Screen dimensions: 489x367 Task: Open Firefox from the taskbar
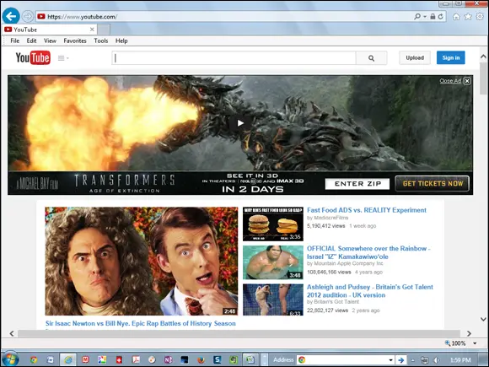click(x=202, y=359)
